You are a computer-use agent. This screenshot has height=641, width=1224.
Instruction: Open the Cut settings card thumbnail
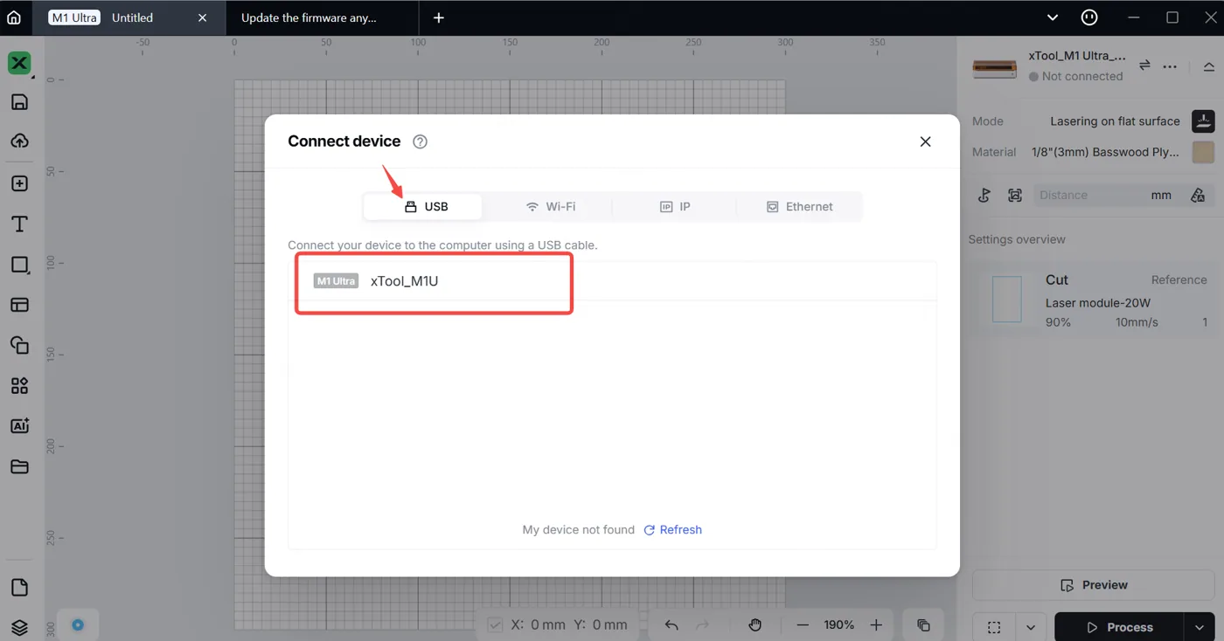[x=1007, y=300]
